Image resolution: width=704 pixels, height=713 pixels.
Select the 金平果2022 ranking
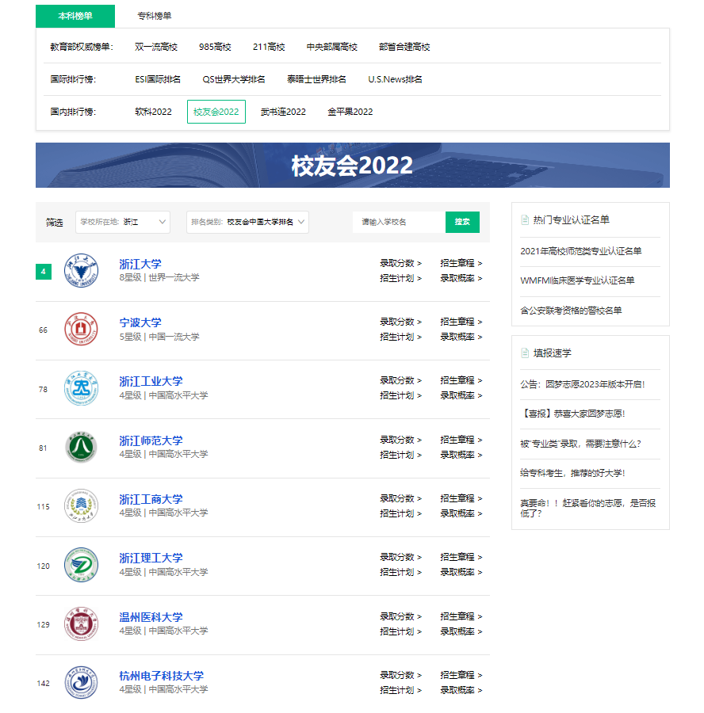coord(350,112)
